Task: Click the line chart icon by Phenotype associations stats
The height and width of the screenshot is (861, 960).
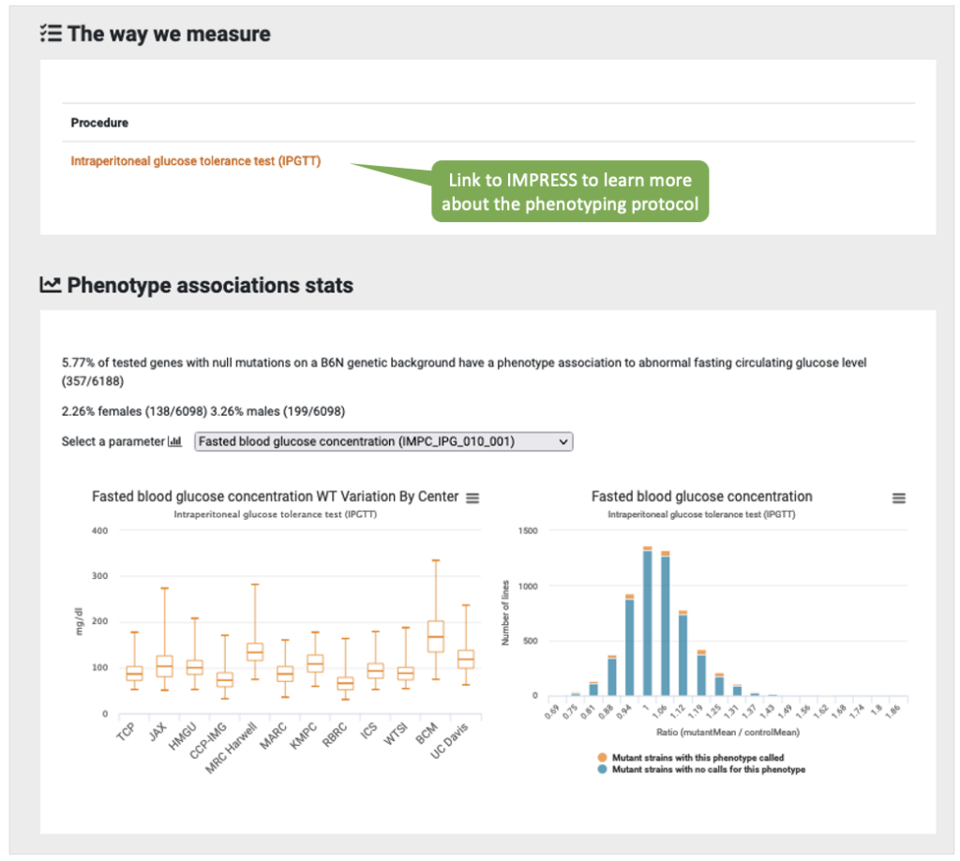Action: [x=51, y=285]
